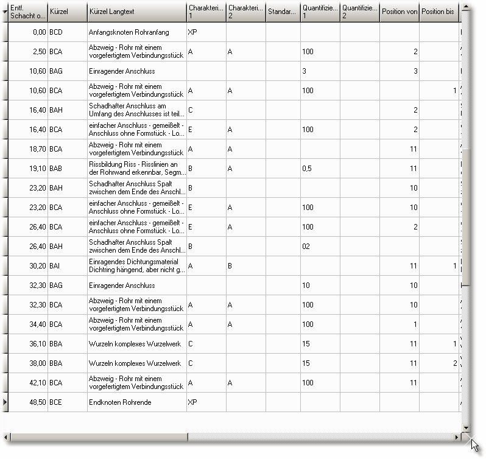
Task: Click the Position von column header
Action: click(400, 12)
